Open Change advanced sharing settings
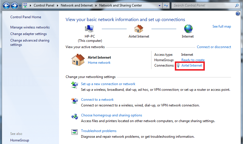Screen dimensions: 243x144 click(30, 42)
